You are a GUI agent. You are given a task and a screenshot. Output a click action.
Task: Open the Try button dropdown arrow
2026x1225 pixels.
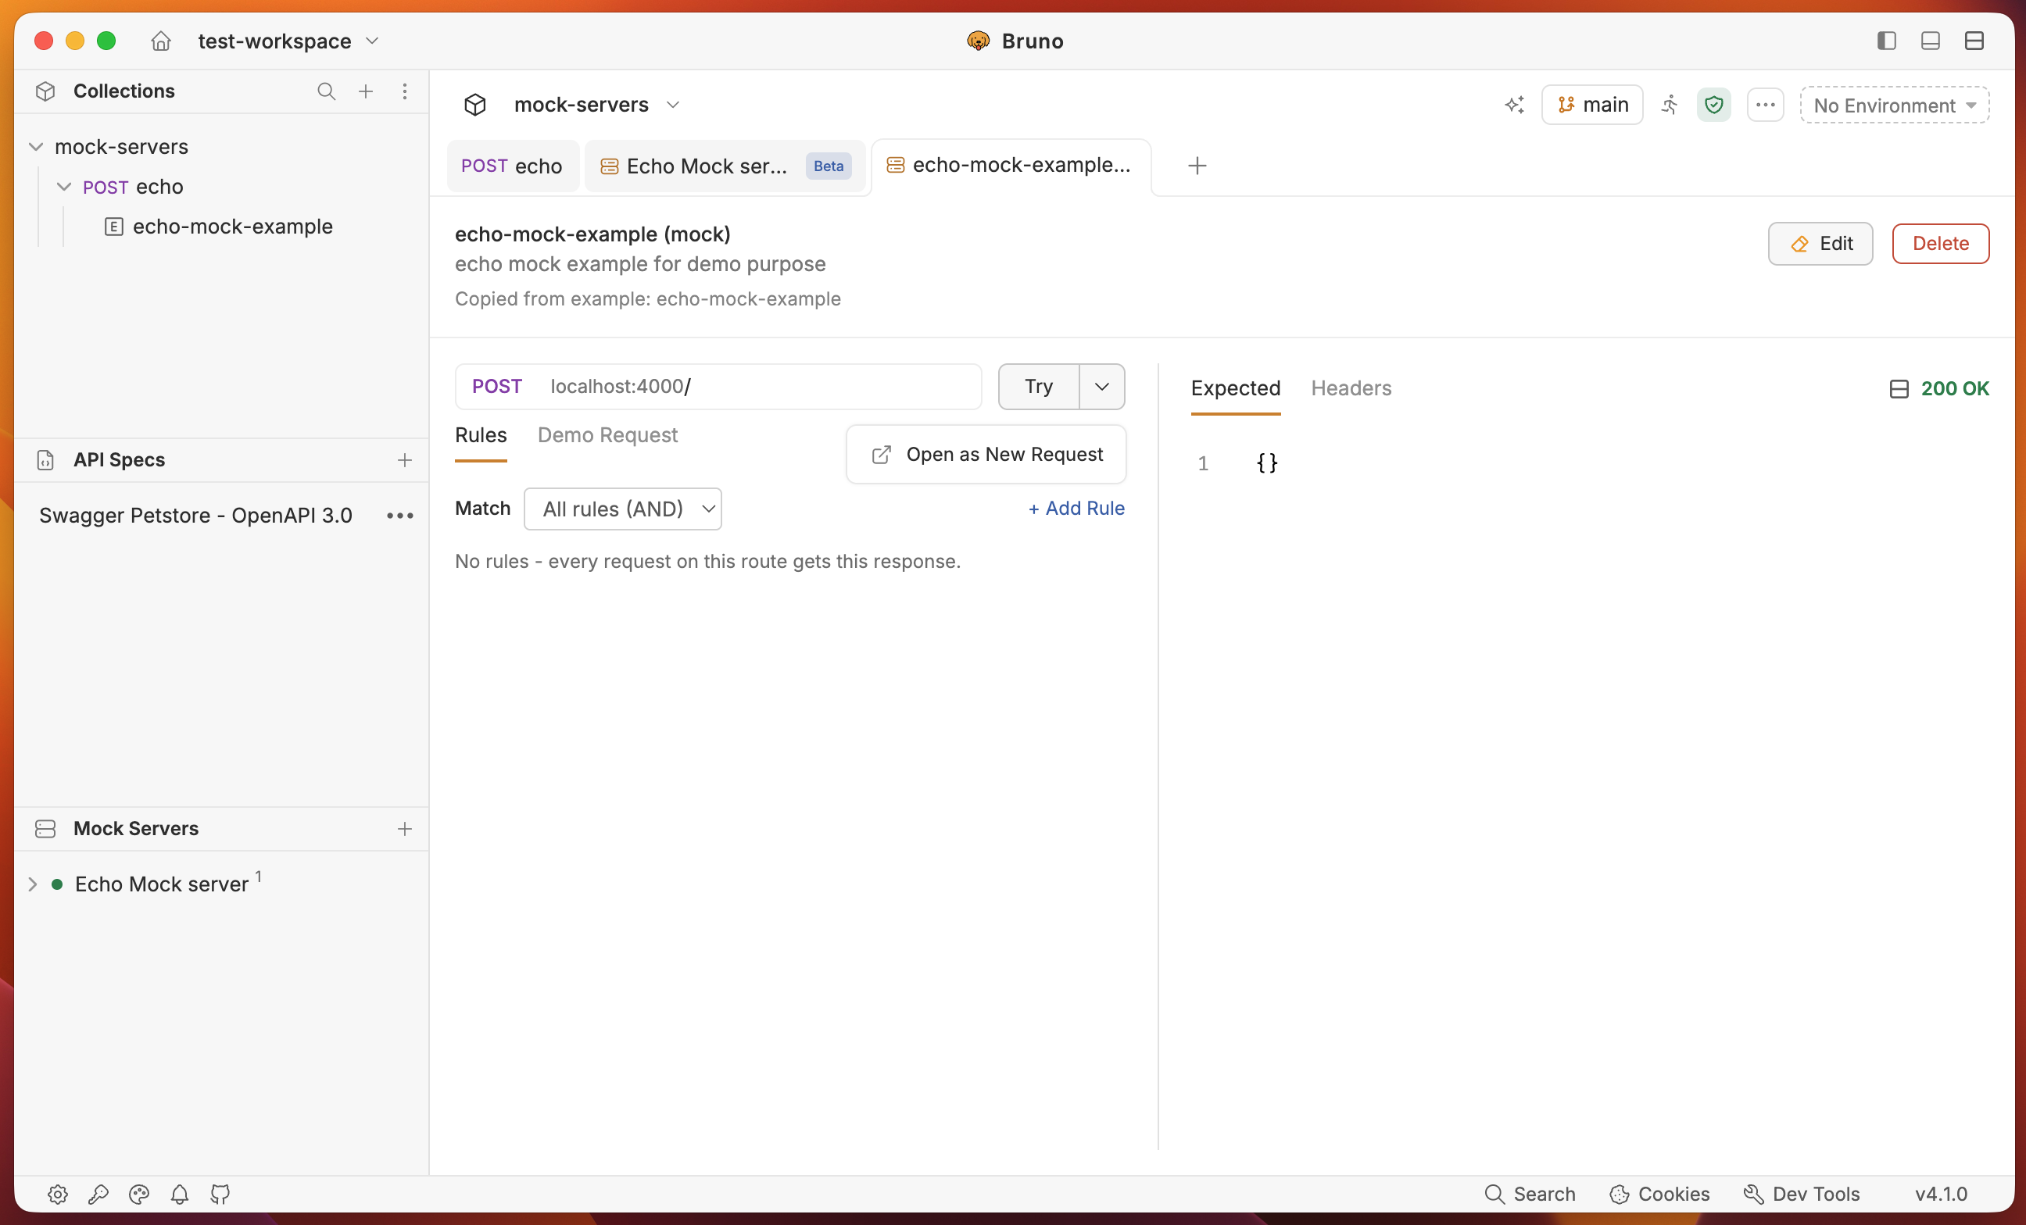(1102, 386)
